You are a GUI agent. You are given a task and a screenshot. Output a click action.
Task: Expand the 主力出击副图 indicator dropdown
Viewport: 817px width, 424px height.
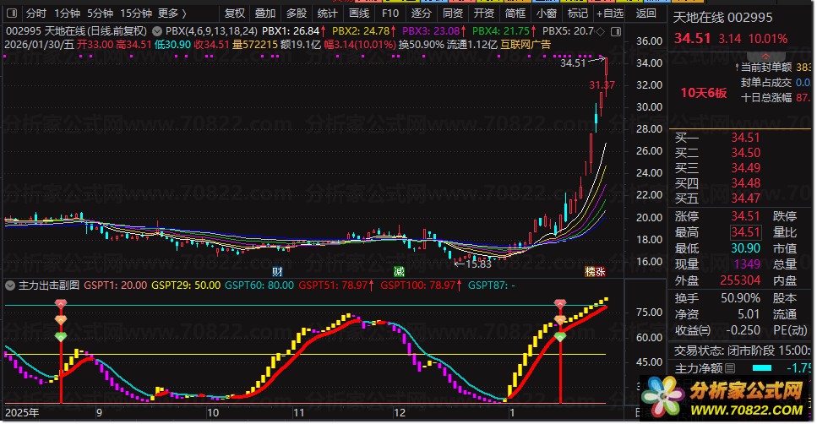9,285
